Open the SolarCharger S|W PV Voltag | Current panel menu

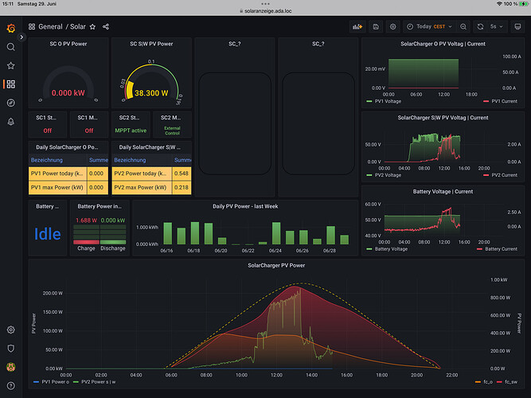(x=443, y=118)
